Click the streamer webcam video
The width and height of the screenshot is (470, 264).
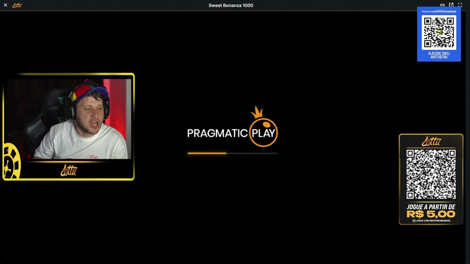[69, 119]
